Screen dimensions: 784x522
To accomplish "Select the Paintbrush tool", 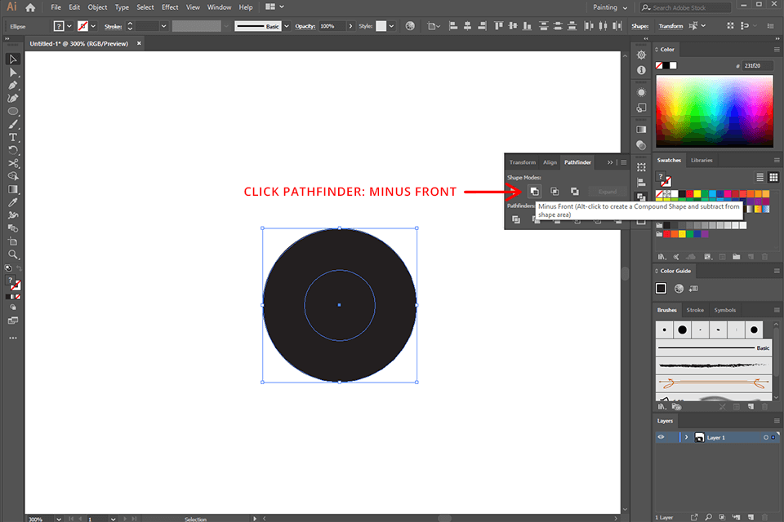I will coord(12,124).
